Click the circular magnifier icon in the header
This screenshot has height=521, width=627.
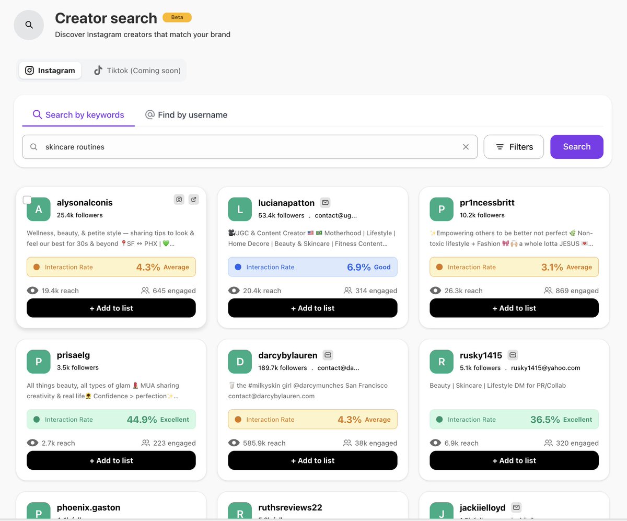tap(29, 25)
